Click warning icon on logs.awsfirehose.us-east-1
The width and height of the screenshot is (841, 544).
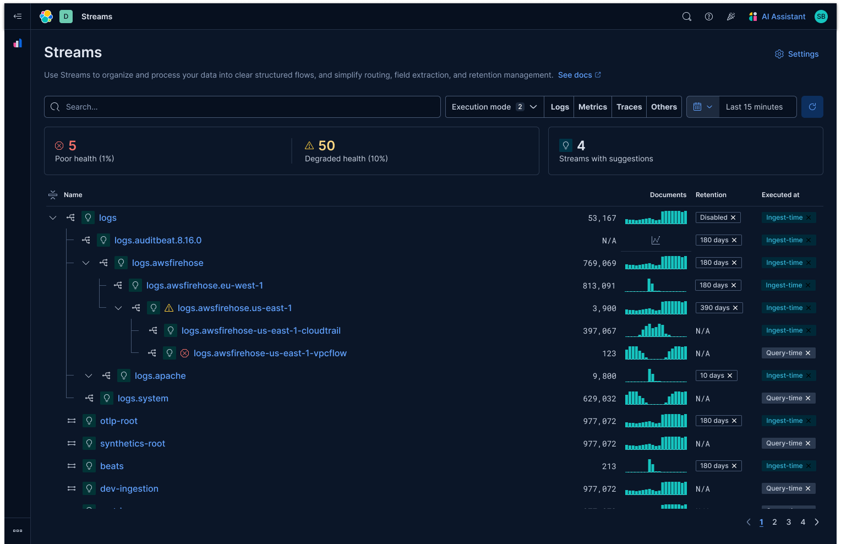tap(169, 308)
